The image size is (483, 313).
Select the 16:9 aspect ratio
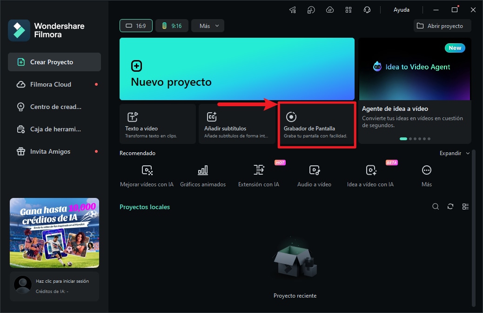tap(136, 26)
